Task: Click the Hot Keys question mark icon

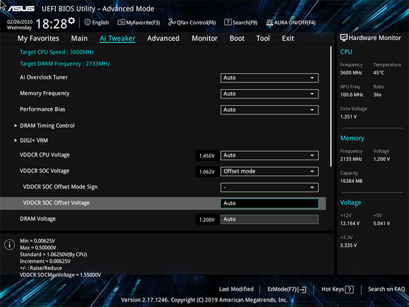Action: pyautogui.click(x=349, y=289)
